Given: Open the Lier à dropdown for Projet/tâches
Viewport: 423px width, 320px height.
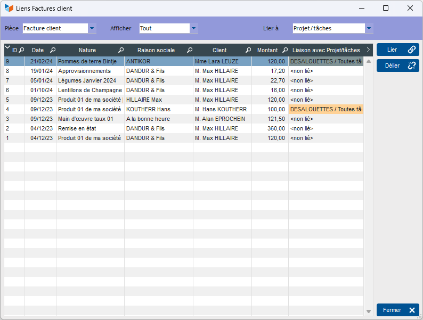Looking at the screenshot, I should 369,28.
